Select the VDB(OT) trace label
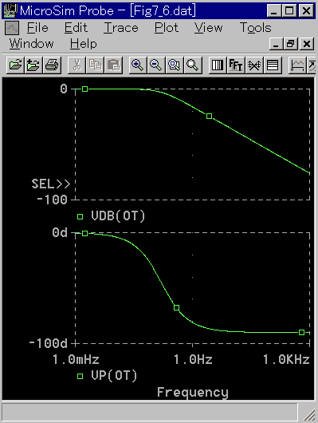The width and height of the screenshot is (318, 423). (118, 215)
